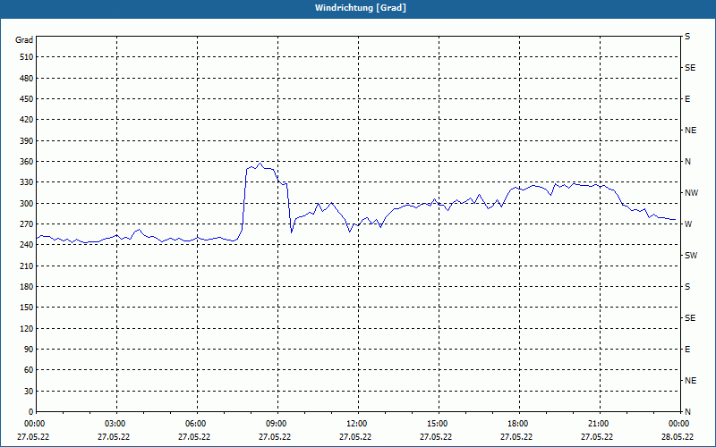716x447 pixels.
Task: Select the 120 y-axis tick label
Action: coord(26,329)
